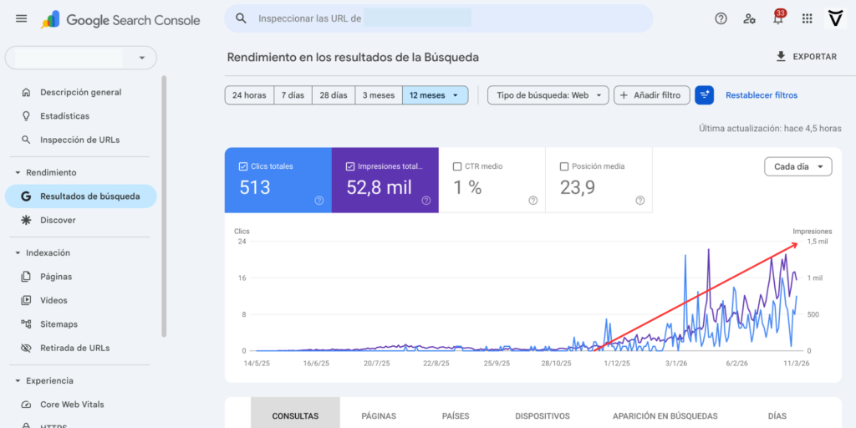This screenshot has height=428, width=856.
Task: Click the Rendimiento en los resultados heading
Action: tap(353, 57)
